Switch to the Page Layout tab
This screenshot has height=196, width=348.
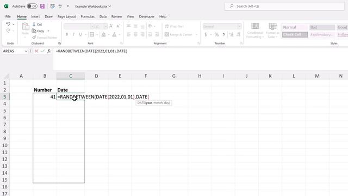(66, 16)
